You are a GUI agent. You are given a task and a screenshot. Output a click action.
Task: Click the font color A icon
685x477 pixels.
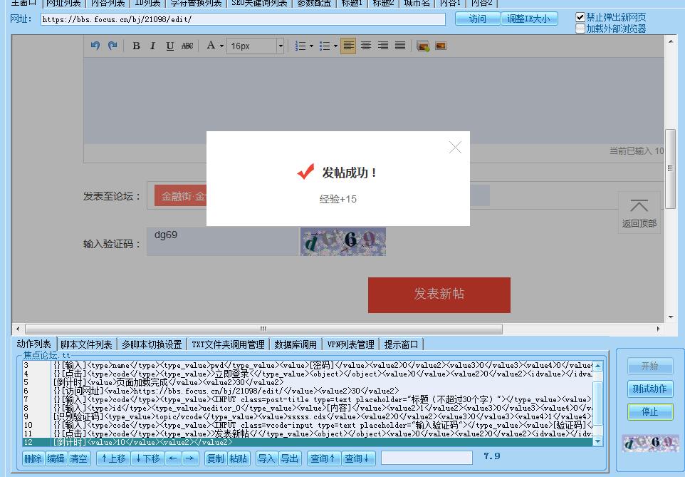click(x=211, y=46)
